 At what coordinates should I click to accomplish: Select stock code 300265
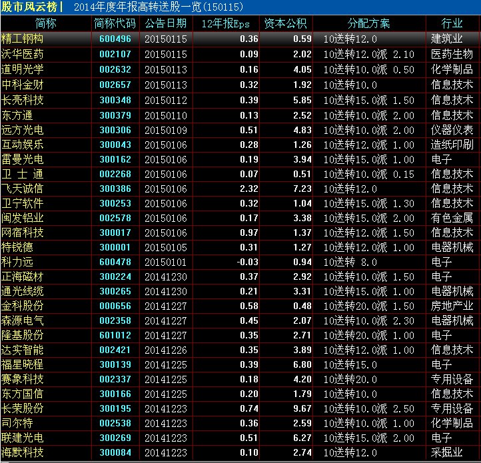[x=115, y=292]
